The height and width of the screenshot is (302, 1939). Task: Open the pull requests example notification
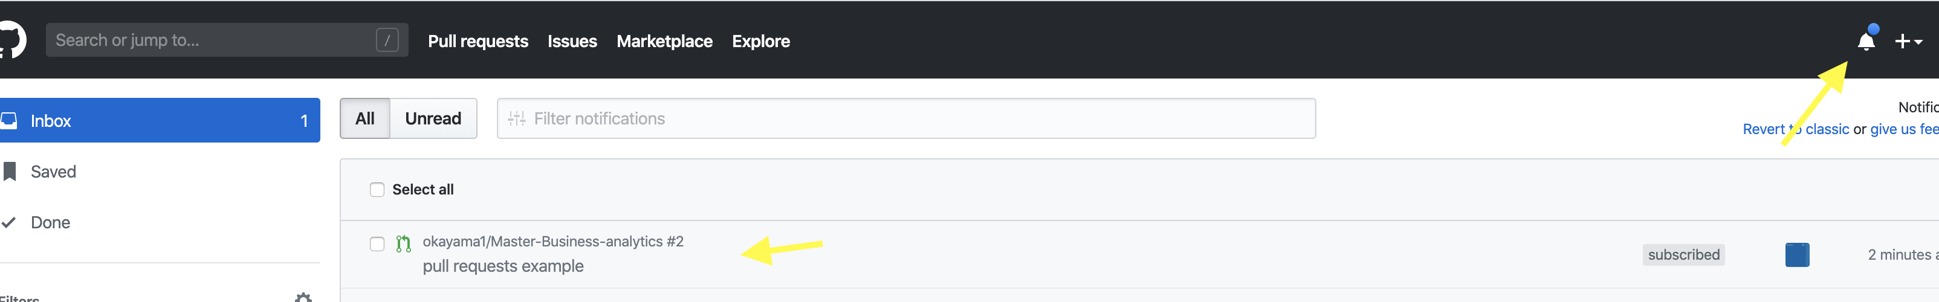coord(503,266)
